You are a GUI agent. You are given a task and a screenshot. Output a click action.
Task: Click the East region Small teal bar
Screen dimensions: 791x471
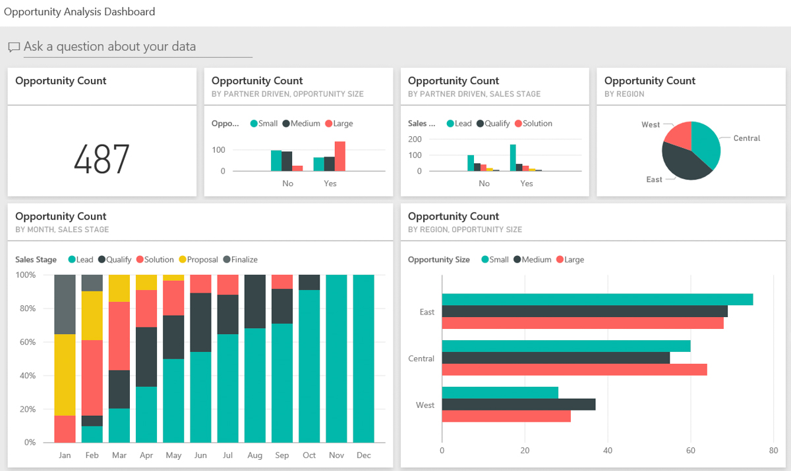(597, 300)
